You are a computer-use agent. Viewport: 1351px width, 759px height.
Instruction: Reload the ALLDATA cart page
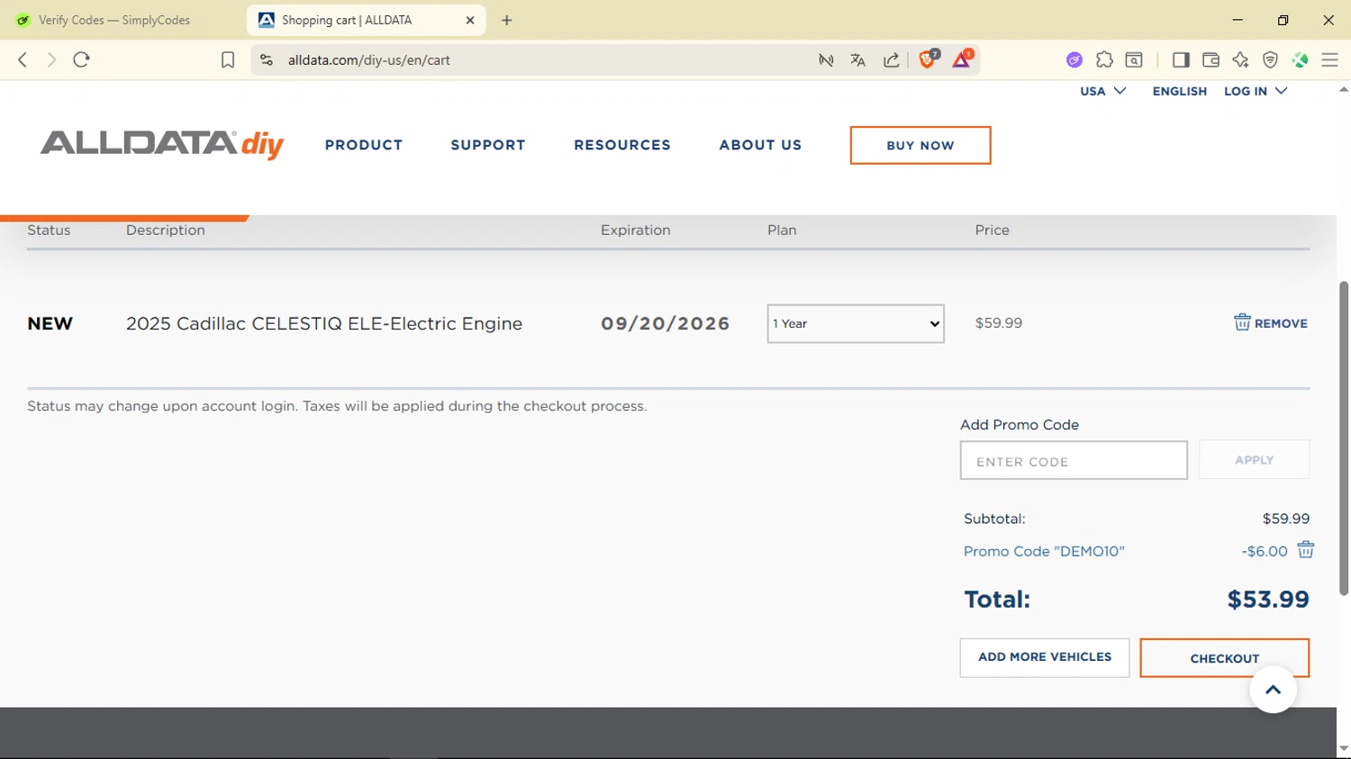click(x=81, y=59)
